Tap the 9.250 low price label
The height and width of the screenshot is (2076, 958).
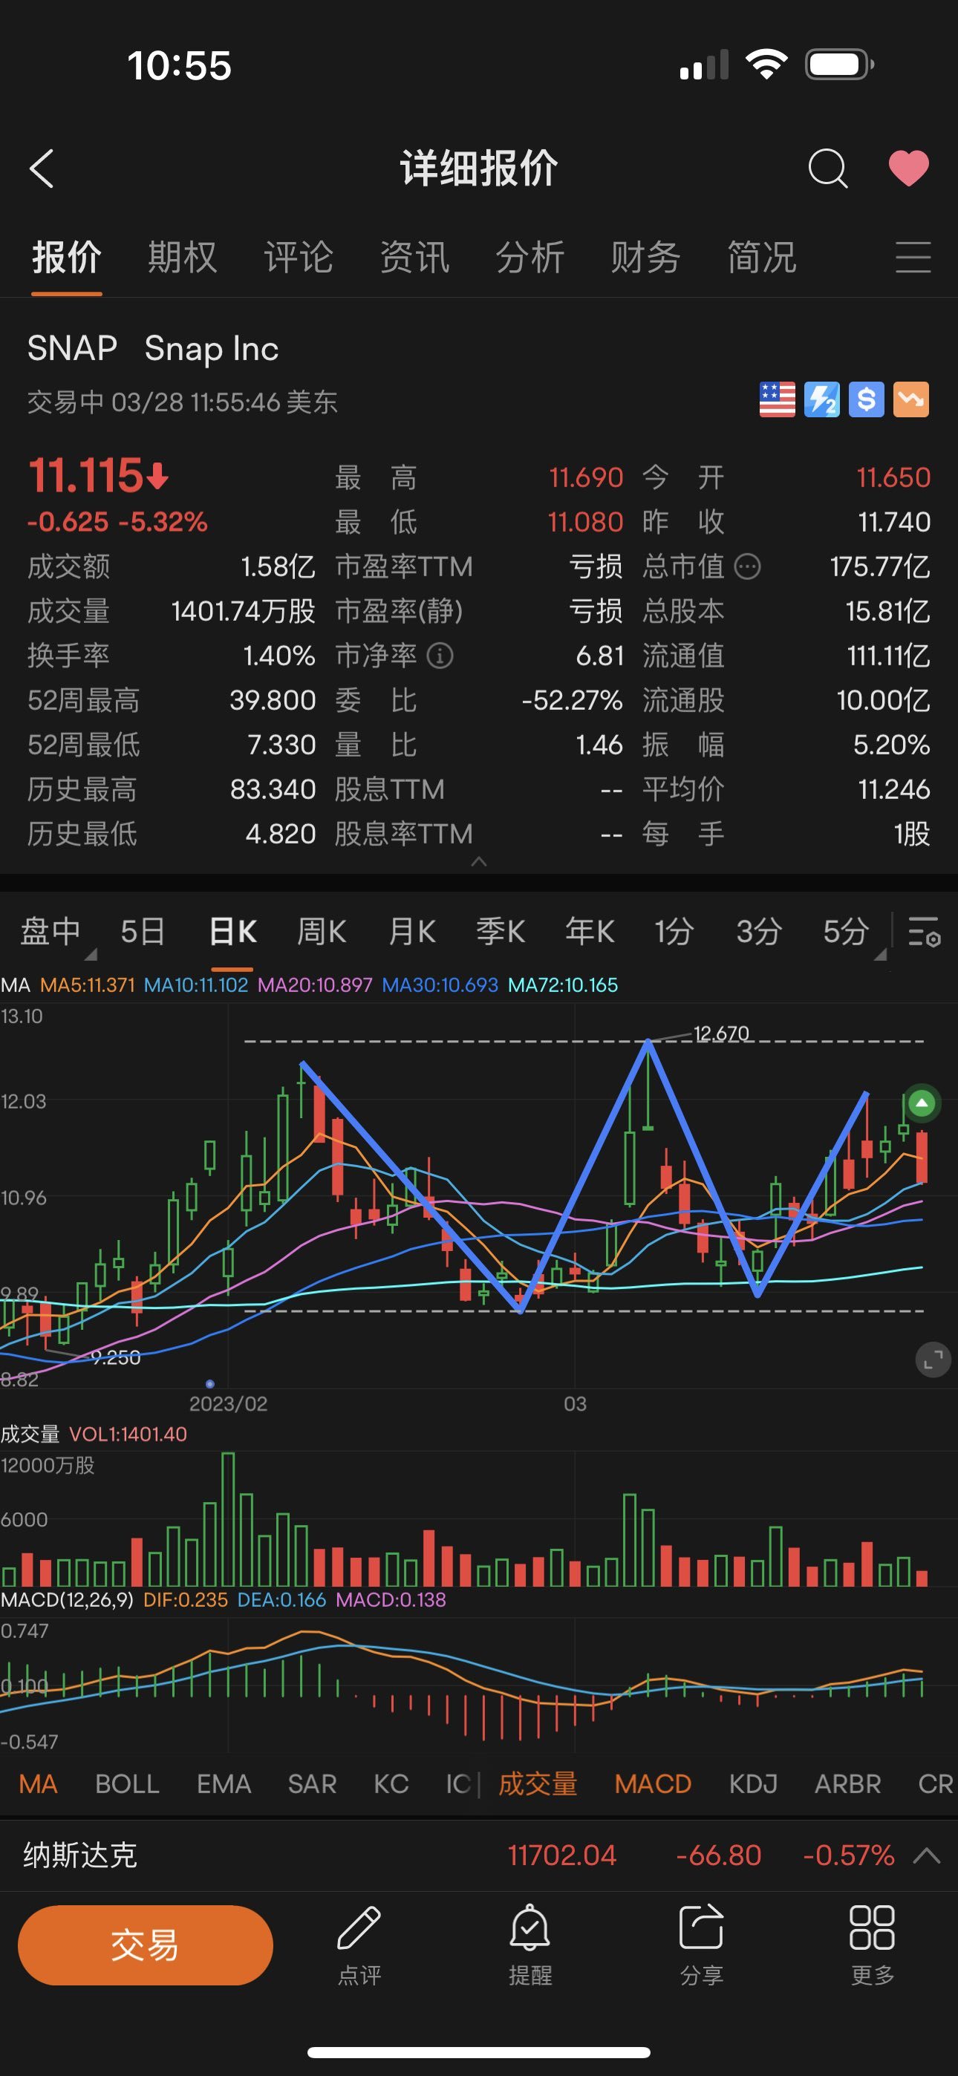click(115, 1358)
